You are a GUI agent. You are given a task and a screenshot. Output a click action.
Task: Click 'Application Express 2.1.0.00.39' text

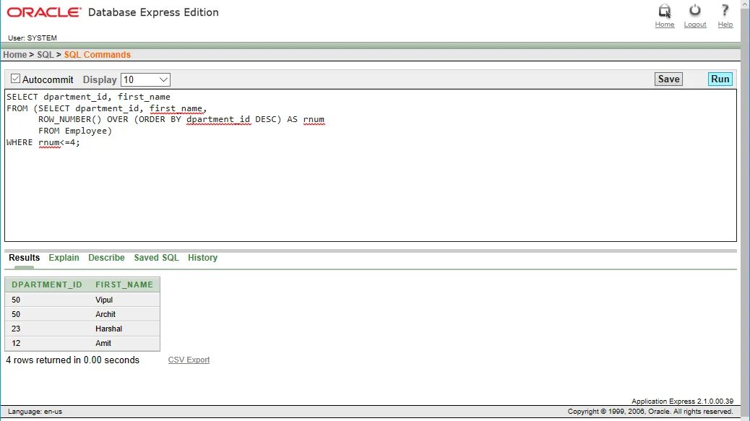tap(682, 402)
